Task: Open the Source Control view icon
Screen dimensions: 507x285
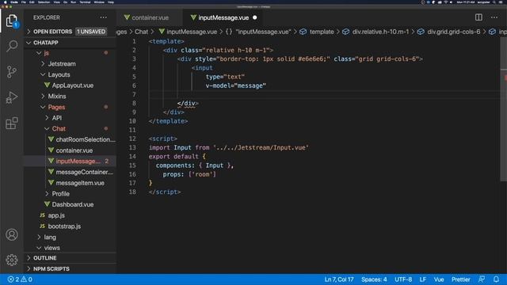Action: (x=12, y=72)
